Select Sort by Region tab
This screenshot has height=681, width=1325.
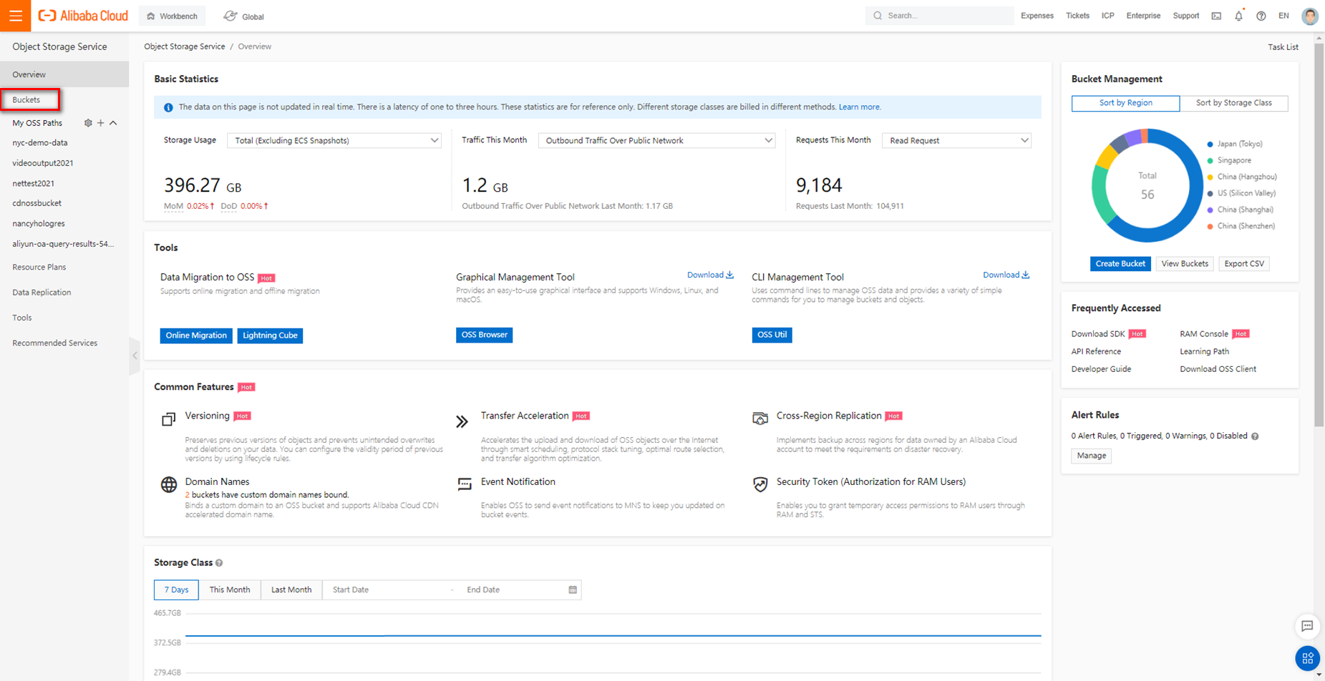(1125, 103)
